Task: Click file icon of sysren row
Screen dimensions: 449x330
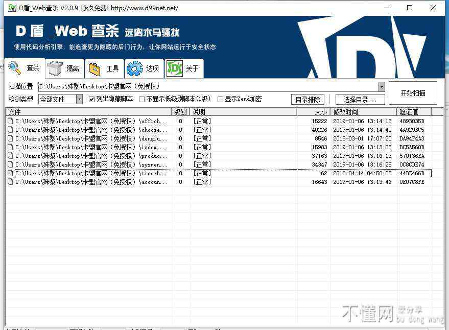Action: coord(11,164)
